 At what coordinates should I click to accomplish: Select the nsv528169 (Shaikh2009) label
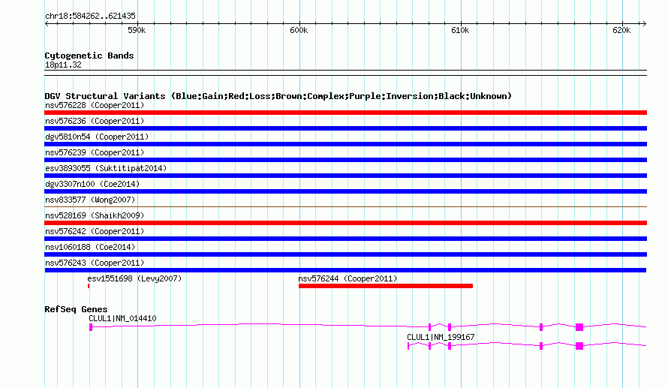(x=95, y=215)
